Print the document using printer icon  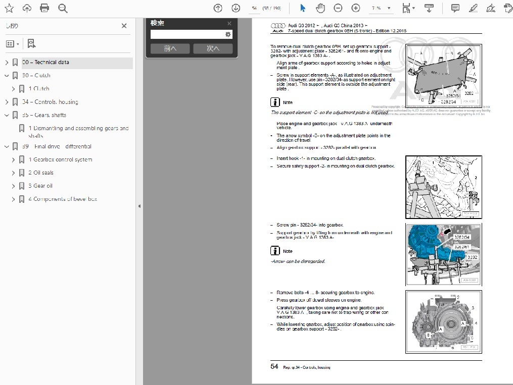click(x=44, y=8)
